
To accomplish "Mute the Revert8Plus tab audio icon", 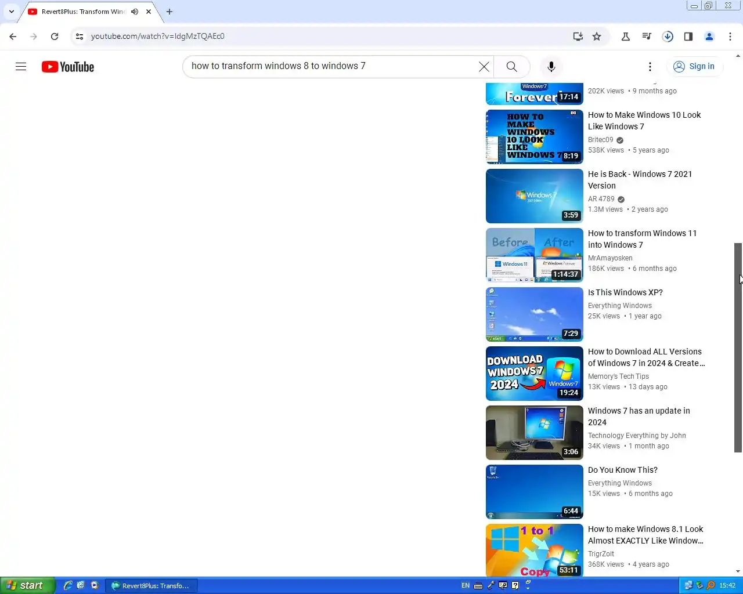I will (x=135, y=12).
